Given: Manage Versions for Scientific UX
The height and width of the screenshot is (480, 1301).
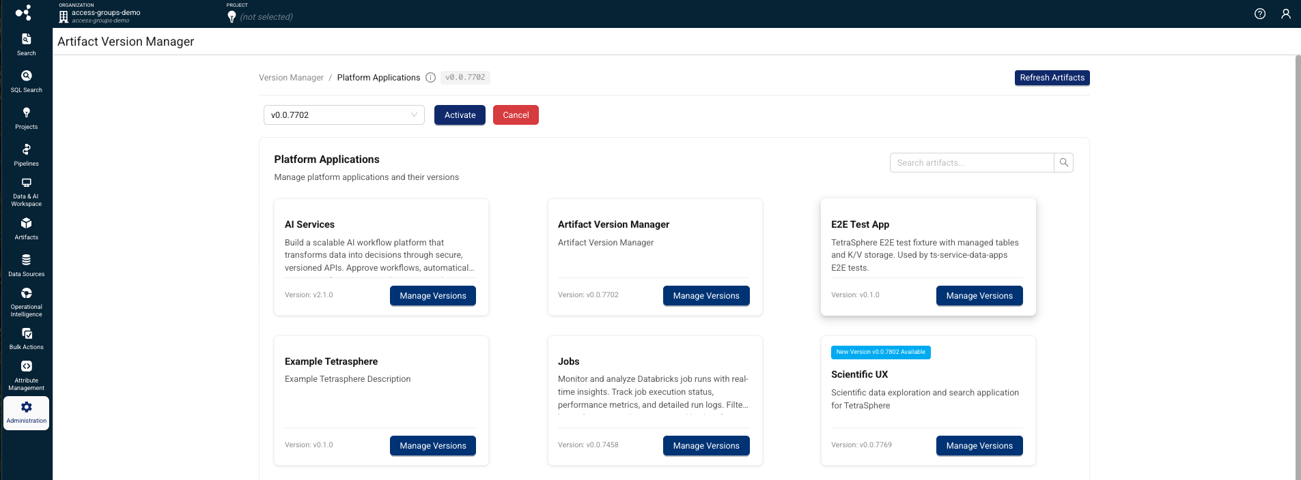Looking at the screenshot, I should point(979,446).
